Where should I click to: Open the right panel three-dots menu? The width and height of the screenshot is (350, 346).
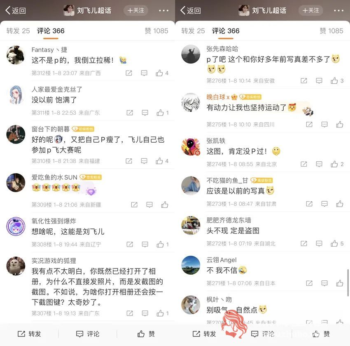click(338, 10)
